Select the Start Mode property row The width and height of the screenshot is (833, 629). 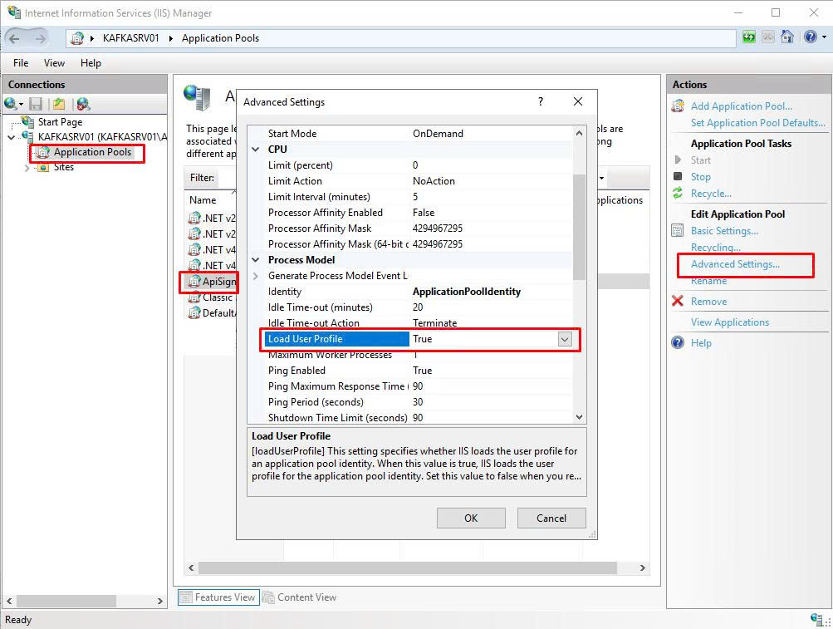coord(418,134)
